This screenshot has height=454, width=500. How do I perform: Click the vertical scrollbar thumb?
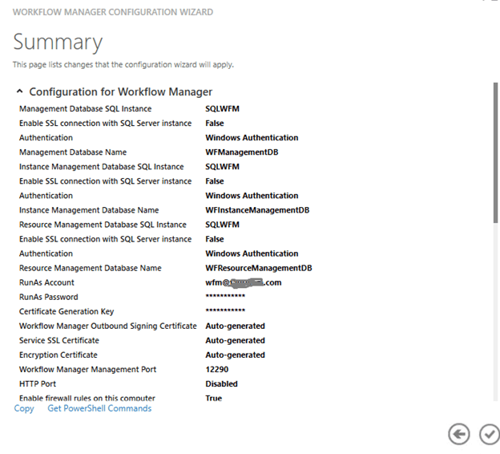pos(495,152)
